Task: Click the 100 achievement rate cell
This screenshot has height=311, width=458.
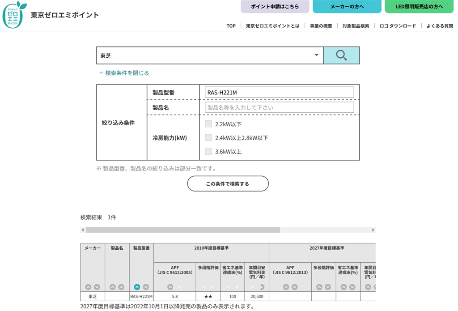Action: coord(233,296)
